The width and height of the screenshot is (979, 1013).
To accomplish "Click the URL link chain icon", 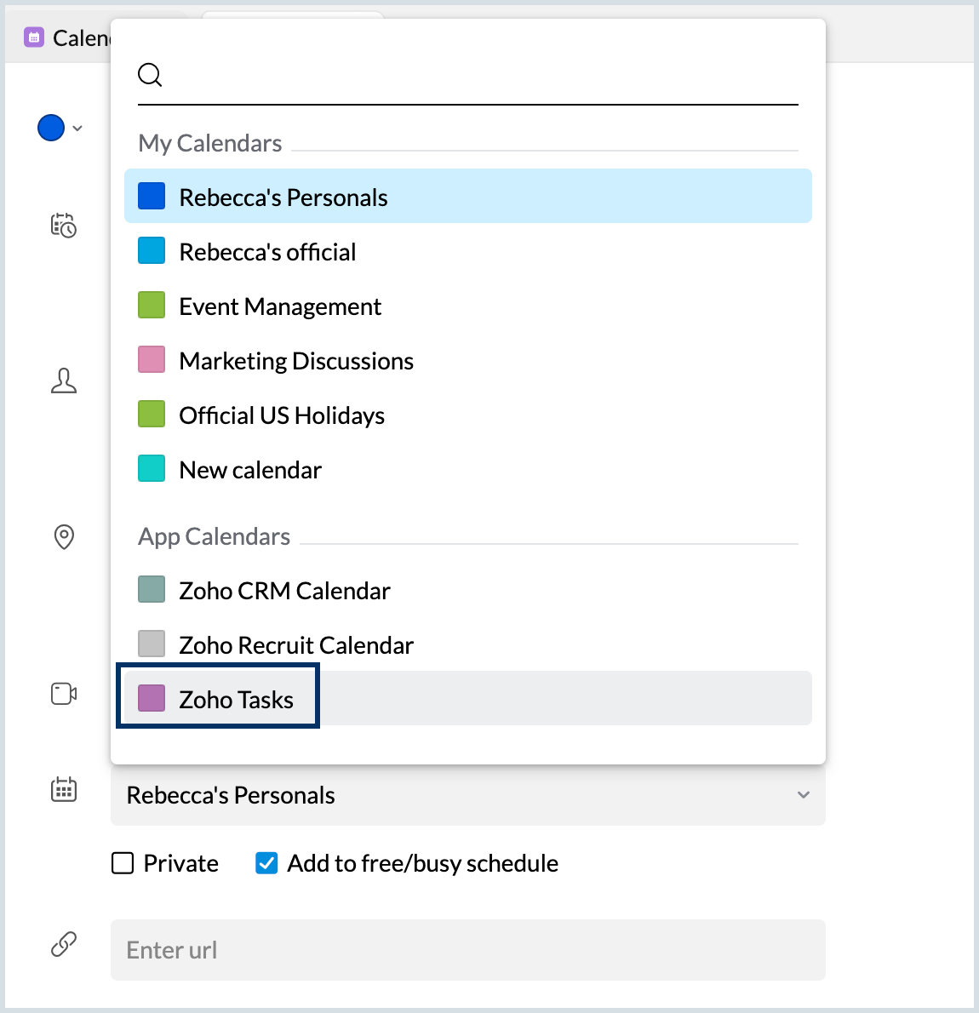I will 64,944.
